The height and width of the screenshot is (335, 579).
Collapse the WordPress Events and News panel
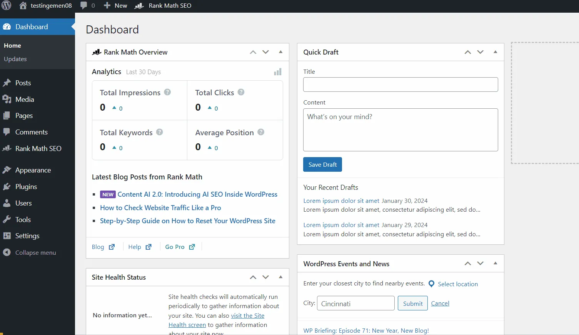[495, 264]
